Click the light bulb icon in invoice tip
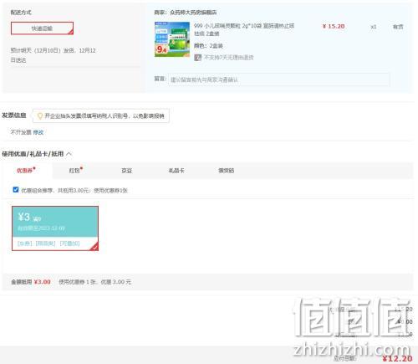Viewport: 418px width, 364px height. pyautogui.click(x=40, y=116)
